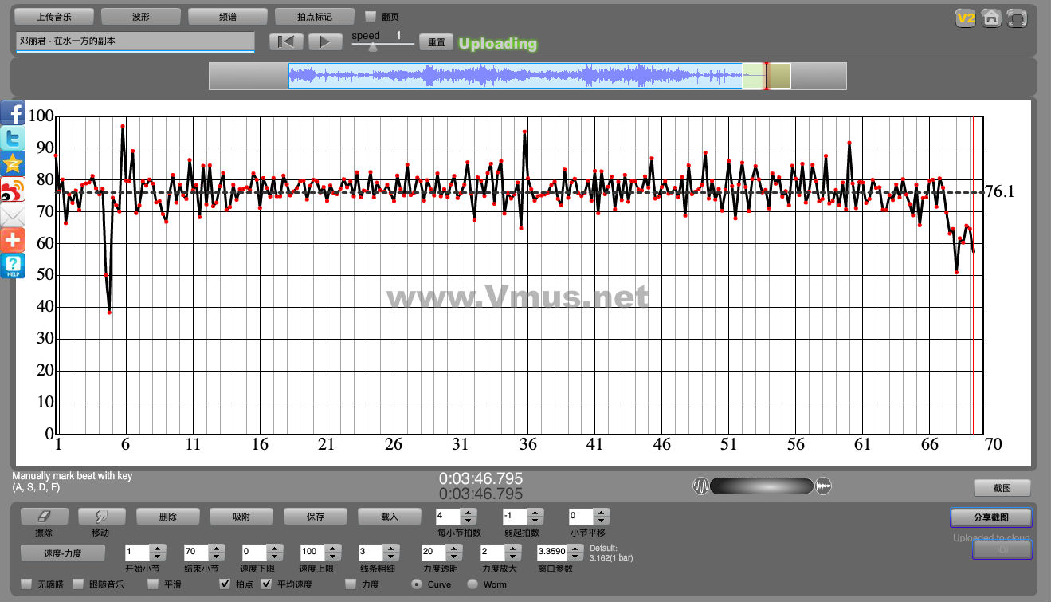Adjust the playback speed slider

[373, 46]
